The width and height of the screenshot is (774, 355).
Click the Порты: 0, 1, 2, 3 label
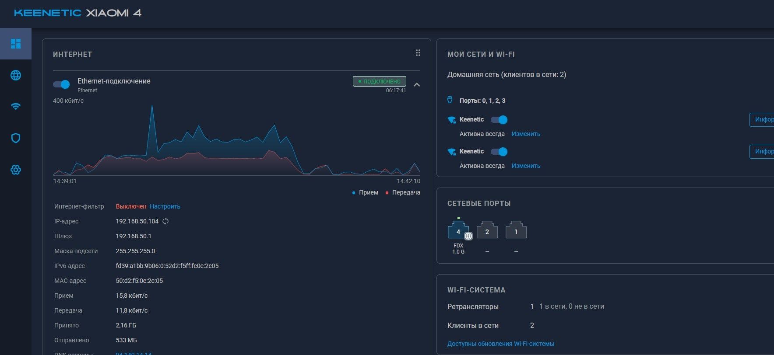coord(482,101)
